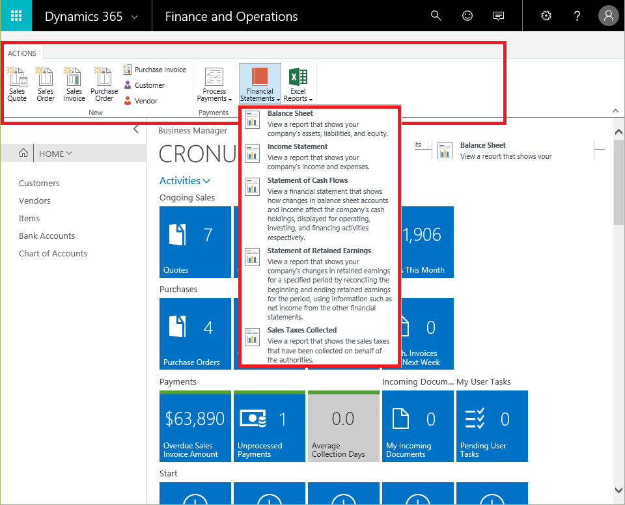Click the My User Tasks label

click(x=484, y=381)
